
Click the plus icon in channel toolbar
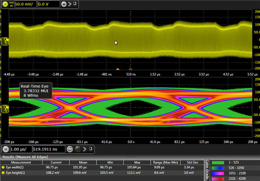[x=64, y=3]
